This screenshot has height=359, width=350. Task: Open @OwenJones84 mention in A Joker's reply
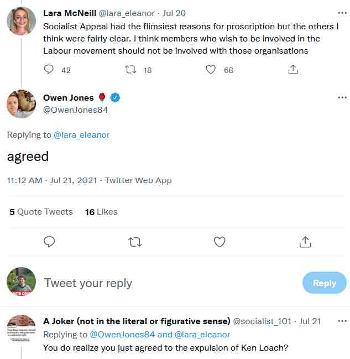click(122, 334)
